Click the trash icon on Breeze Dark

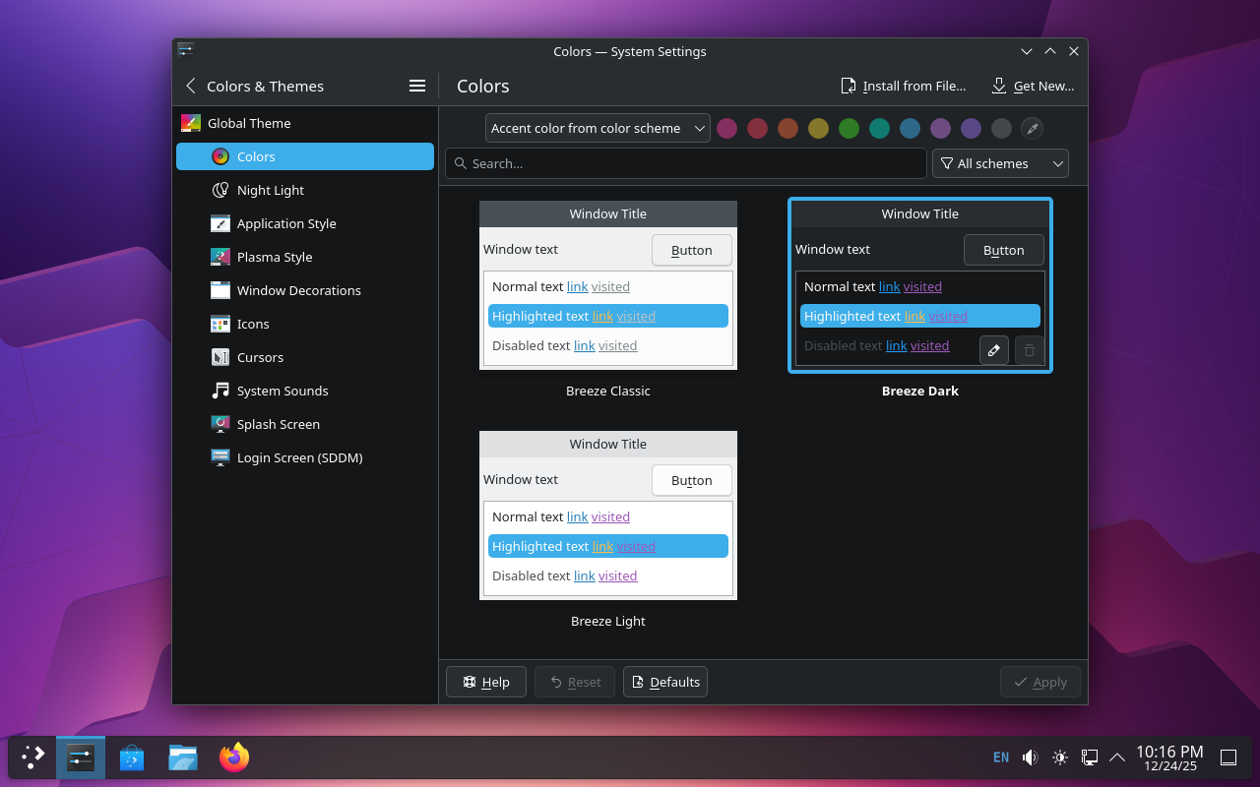point(1030,350)
